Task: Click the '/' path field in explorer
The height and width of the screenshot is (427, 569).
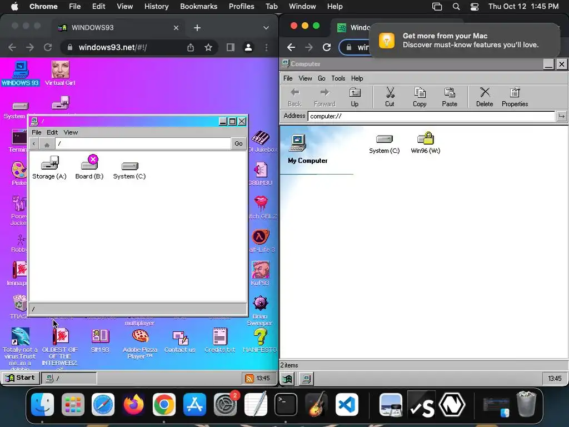Action: click(x=143, y=144)
